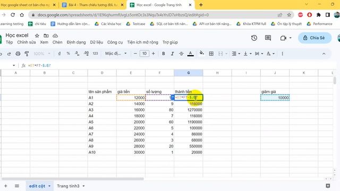Image resolution: width=340 pixels, height=191 pixels.
Task: Click the redo arrow in toolbar
Action: [9, 54]
